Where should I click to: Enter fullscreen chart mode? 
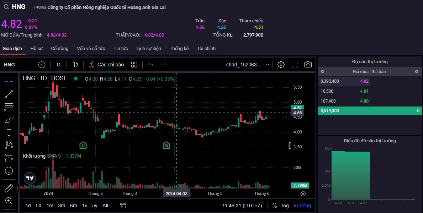(x=295, y=65)
